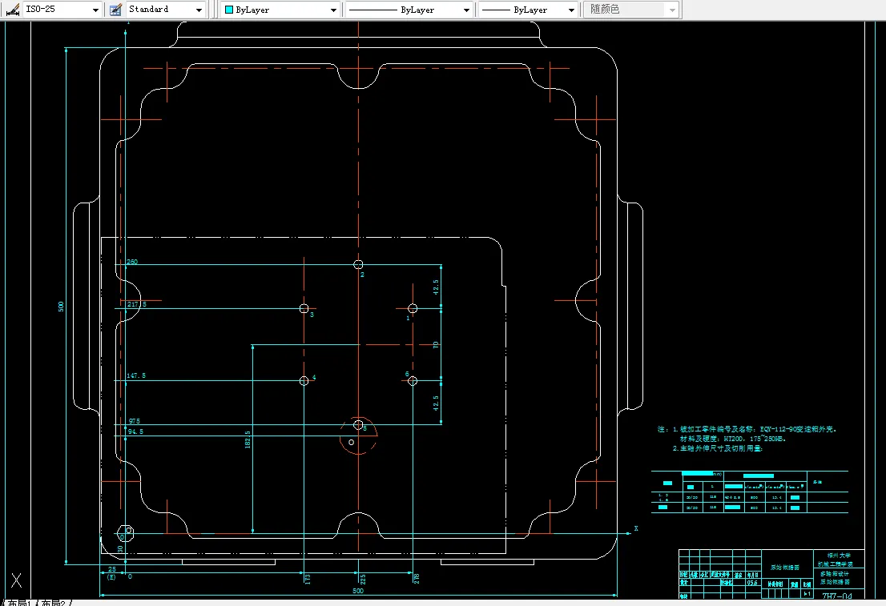Expand the ISO-25 dimension style dropdown
This screenshot has height=606, width=886.
95,10
